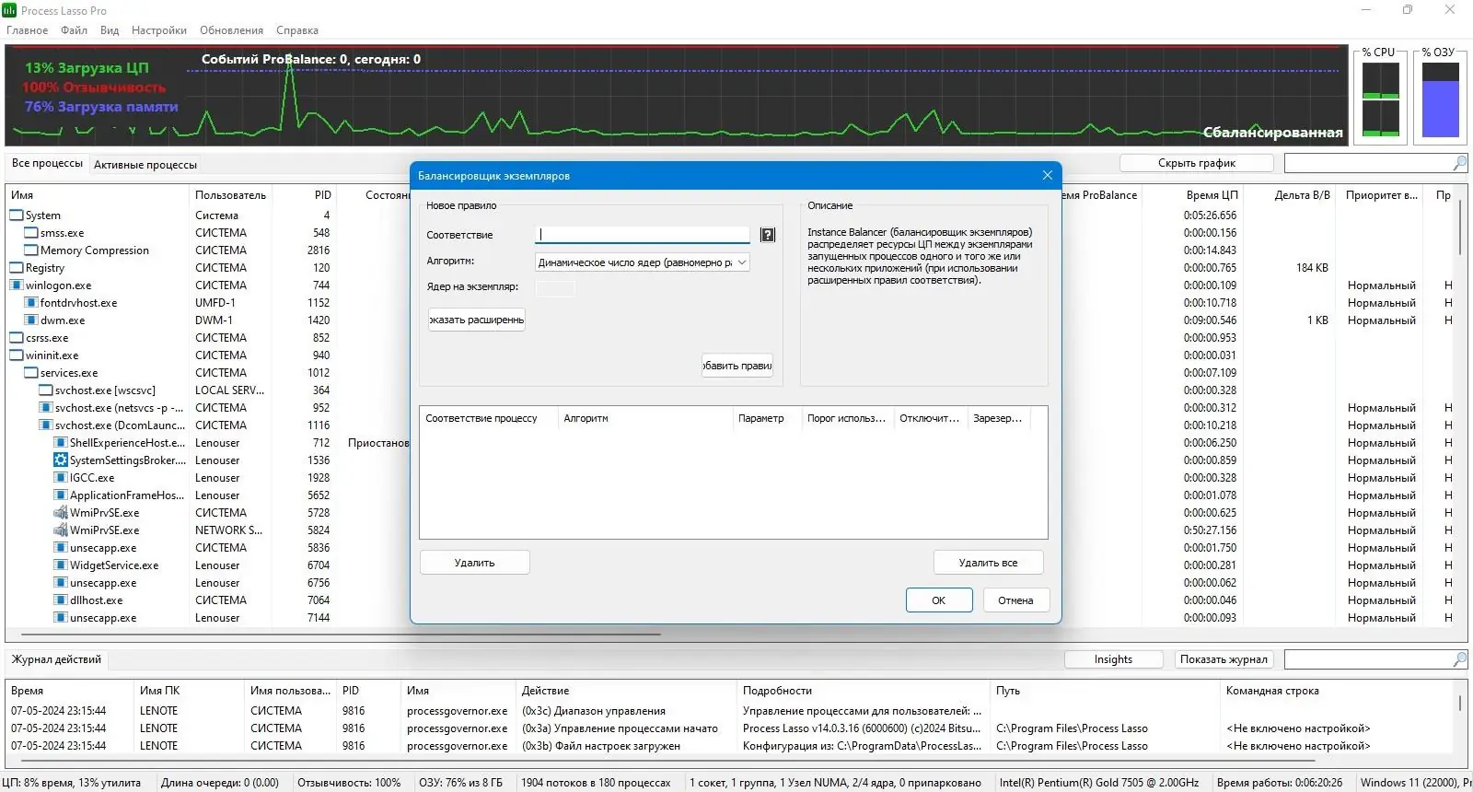
Task: Click the dwm.exe process icon
Action: (31, 320)
